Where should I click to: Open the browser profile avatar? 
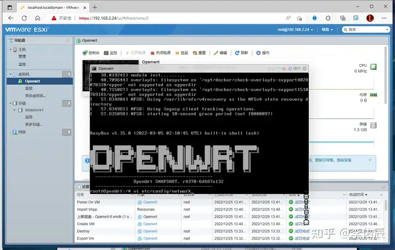[x=370, y=18]
